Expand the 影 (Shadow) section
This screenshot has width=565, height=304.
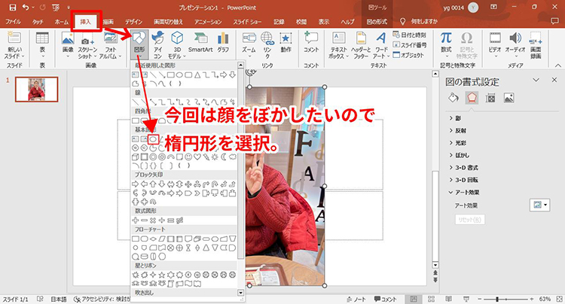(460, 118)
